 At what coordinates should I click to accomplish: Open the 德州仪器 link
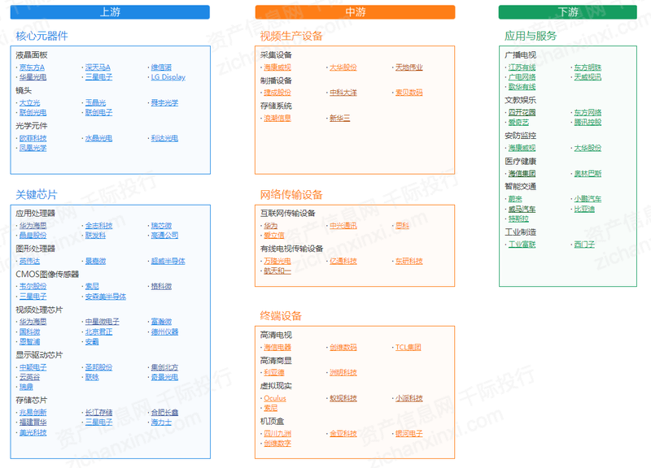pyautogui.click(x=164, y=332)
